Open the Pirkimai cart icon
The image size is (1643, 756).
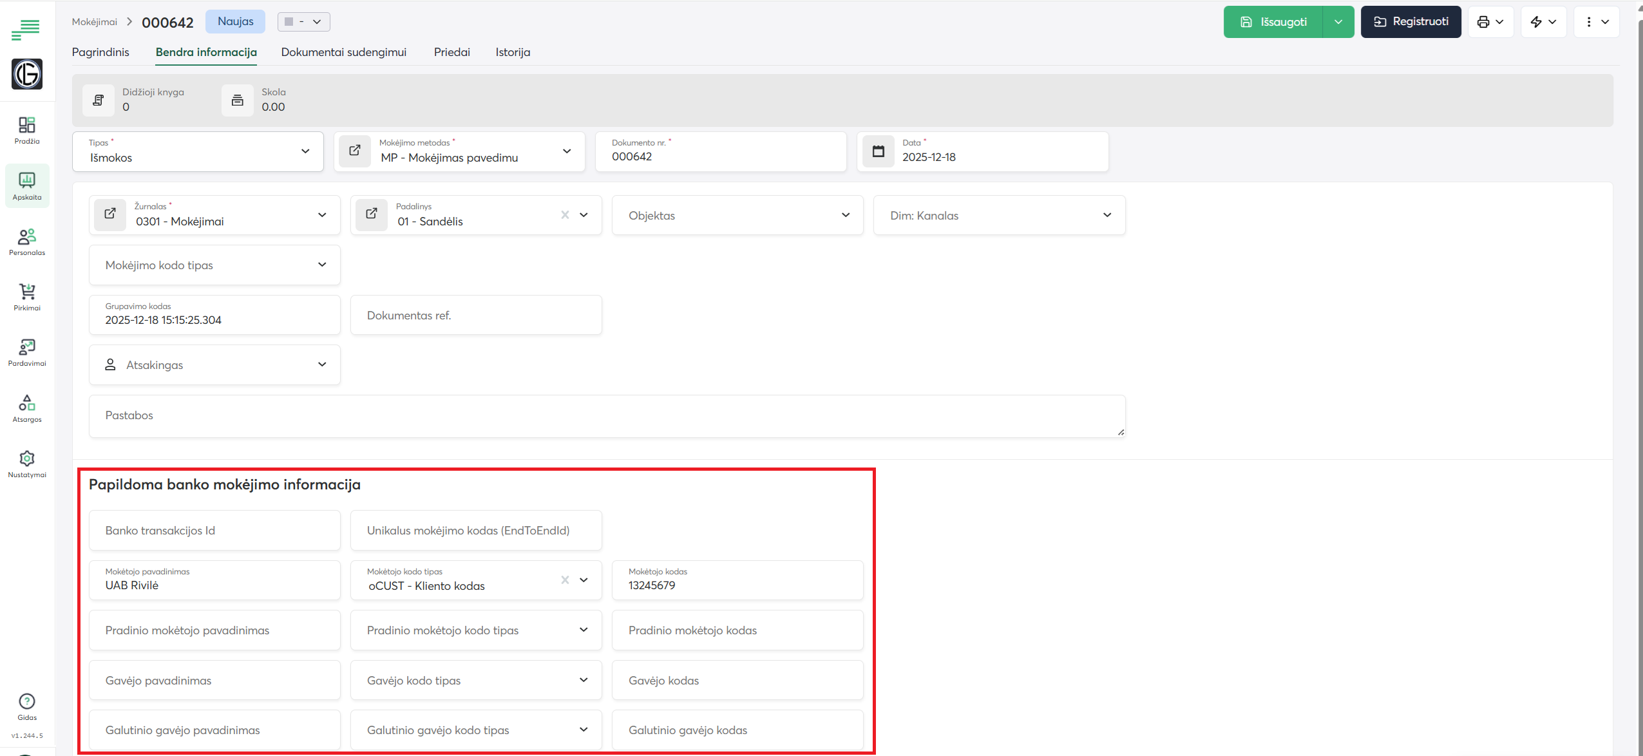coord(27,297)
